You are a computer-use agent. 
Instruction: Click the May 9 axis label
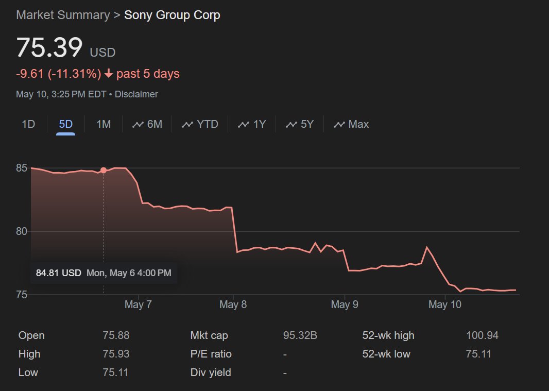(345, 304)
